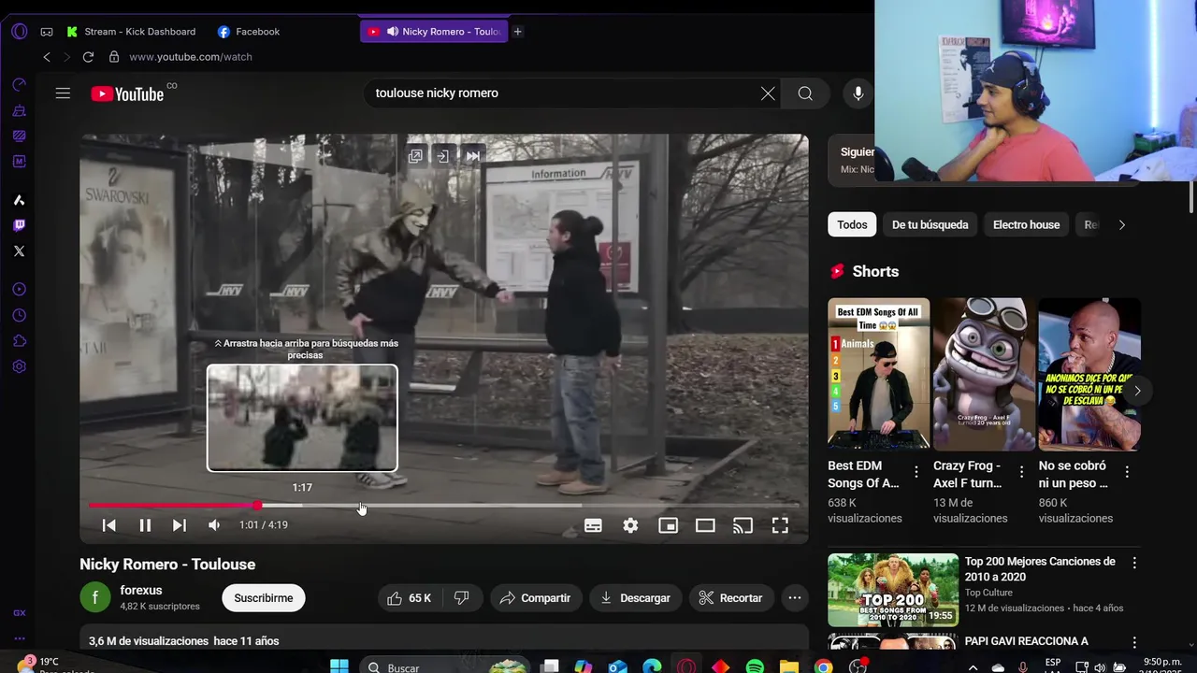Screen dimensions: 1197x673
Task: Mute the video volume speaker icon
Action: pyautogui.click(x=214, y=525)
